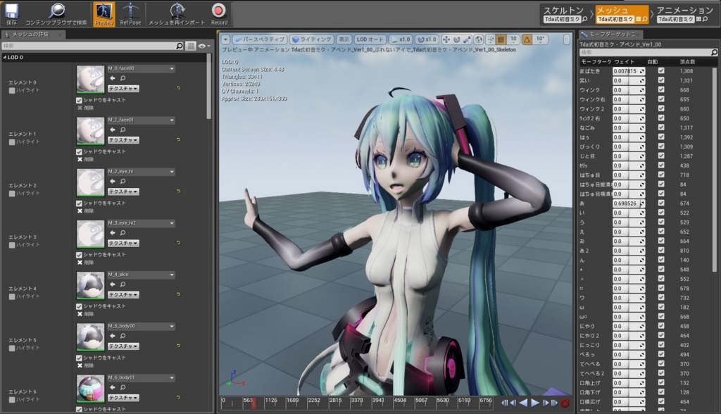Open the M_1_face01 material dropdown
This screenshot has width=721, height=414.
coord(141,120)
